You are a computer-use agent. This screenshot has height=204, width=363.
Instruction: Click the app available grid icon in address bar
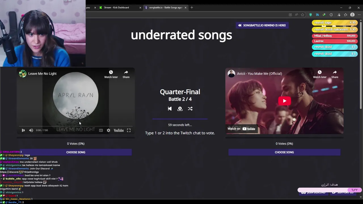tap(290, 15)
